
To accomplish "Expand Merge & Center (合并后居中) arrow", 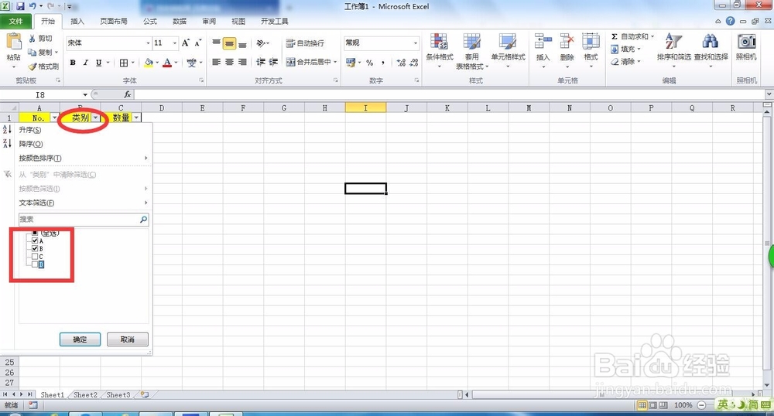I will [335, 62].
